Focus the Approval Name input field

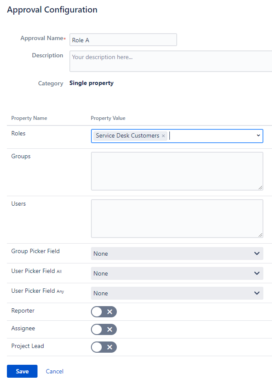coord(123,40)
